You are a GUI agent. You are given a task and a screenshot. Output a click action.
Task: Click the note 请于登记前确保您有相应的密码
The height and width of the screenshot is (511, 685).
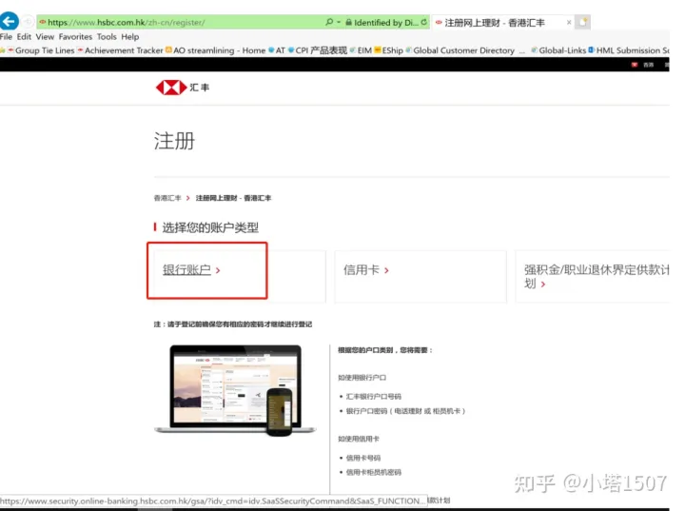(233, 324)
